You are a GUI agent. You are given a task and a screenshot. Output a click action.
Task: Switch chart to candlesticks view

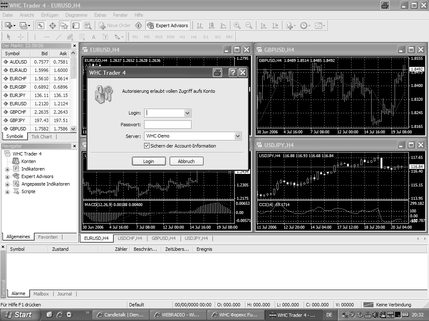(x=211, y=25)
